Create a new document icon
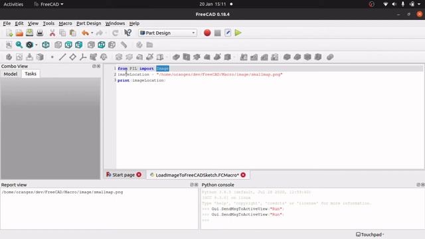The height and width of the screenshot is (239, 425). pos(9,33)
